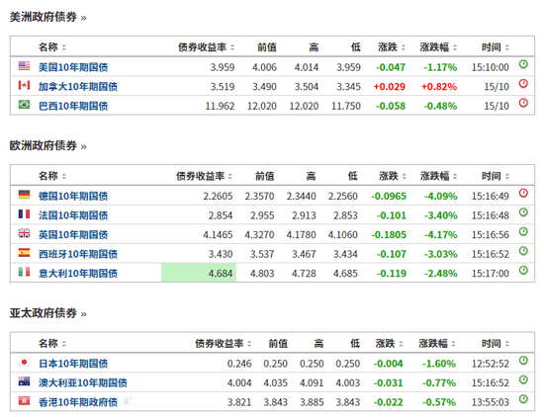
Task: Open 日本10年期国债 link
Action: coord(73,364)
